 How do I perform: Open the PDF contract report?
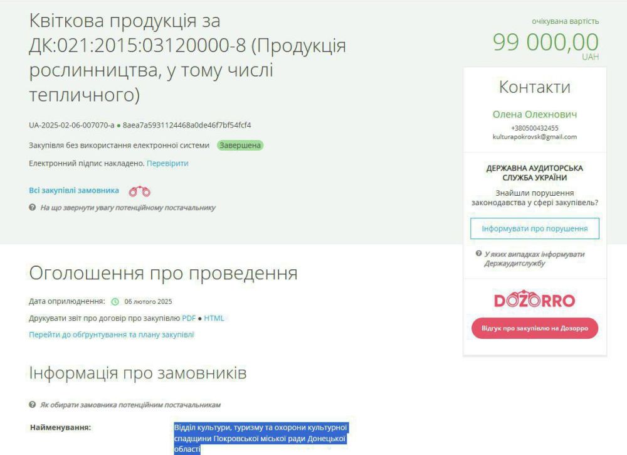click(x=189, y=318)
